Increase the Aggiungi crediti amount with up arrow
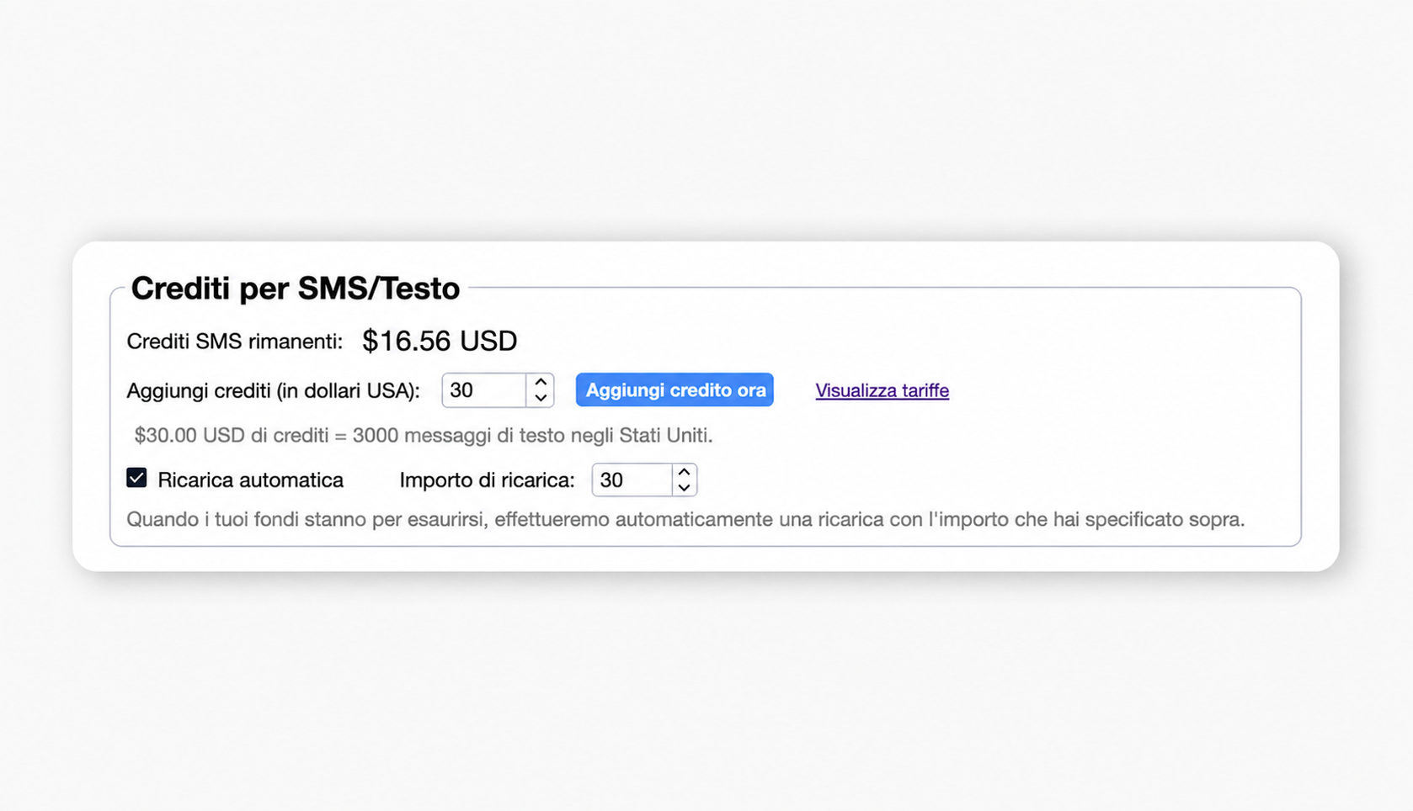 [541, 382]
